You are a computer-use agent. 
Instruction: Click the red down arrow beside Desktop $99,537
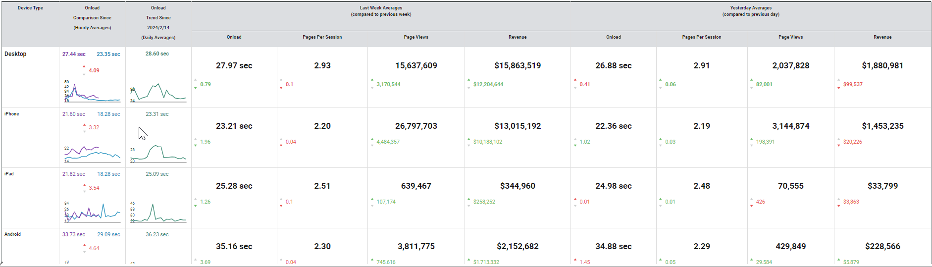point(838,88)
